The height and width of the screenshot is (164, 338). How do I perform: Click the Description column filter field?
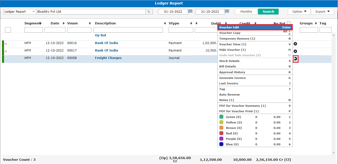coord(128,30)
